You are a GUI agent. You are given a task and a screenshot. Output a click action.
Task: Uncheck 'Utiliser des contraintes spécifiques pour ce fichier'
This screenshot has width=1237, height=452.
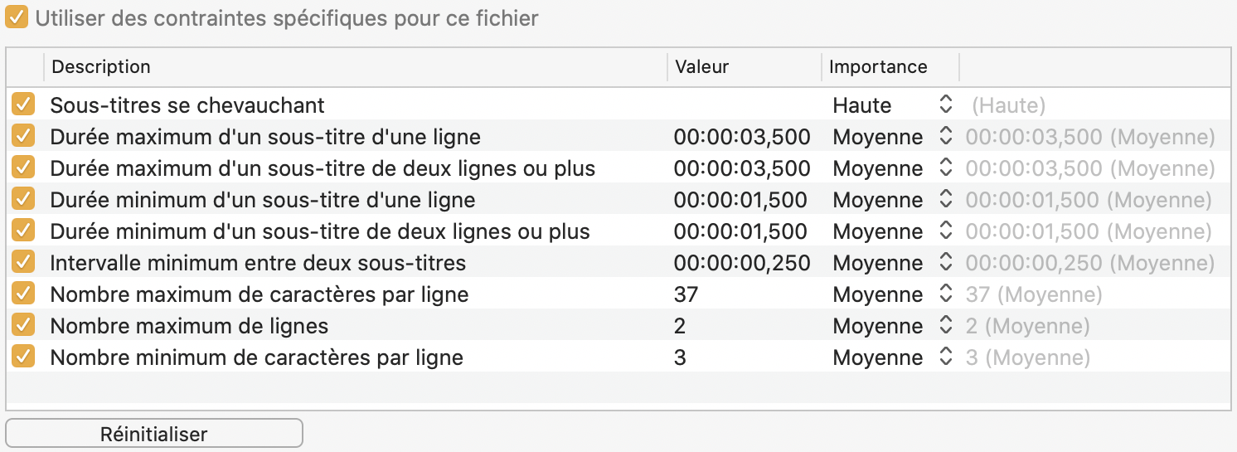(x=17, y=17)
